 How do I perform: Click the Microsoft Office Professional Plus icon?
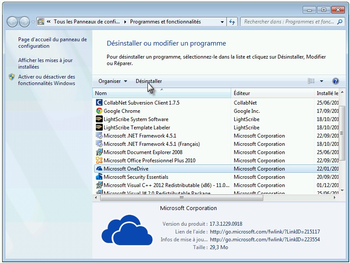(99, 161)
